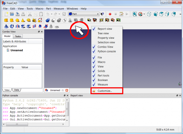Uncheck Combo View in context menu
The width and height of the screenshot is (183, 134).
105,47
